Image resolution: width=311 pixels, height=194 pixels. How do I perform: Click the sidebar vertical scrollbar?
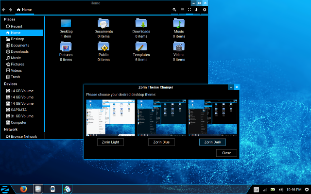tap(45, 74)
